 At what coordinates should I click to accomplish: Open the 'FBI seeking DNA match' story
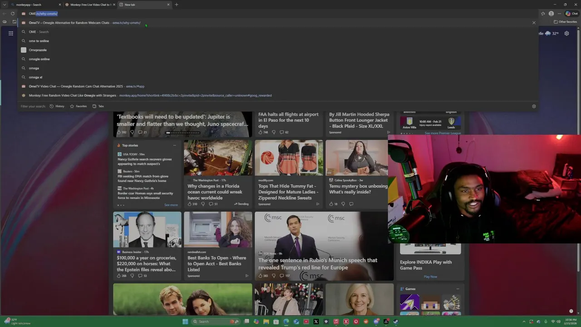[143, 178]
